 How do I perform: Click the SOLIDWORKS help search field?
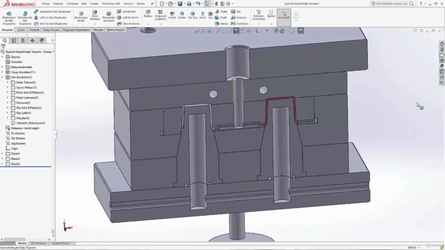[392, 3]
